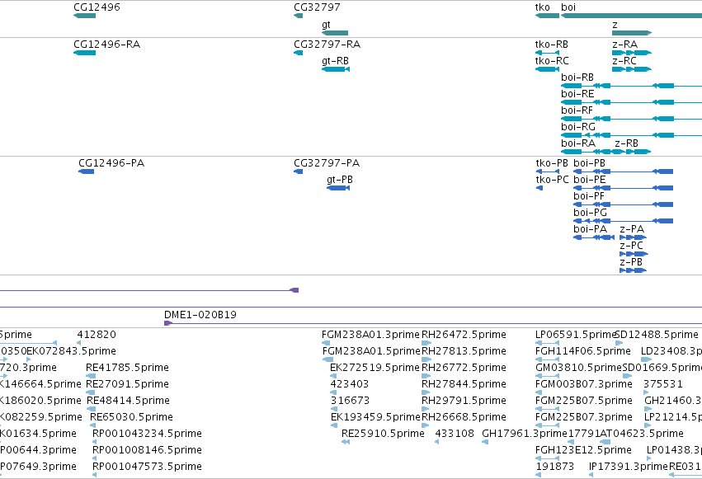The width and height of the screenshot is (702, 479).
Task: Click the RE65030.5prime EST
Action: coord(94,425)
